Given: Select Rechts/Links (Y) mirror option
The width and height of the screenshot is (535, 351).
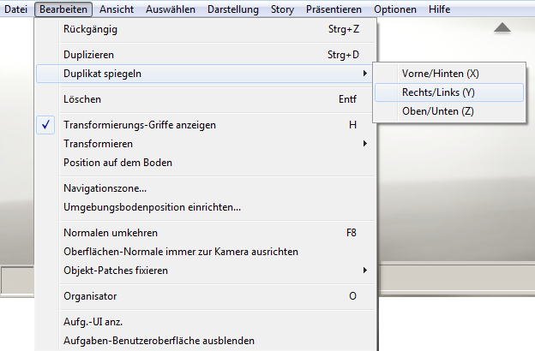Looking at the screenshot, I should pyautogui.click(x=449, y=92).
